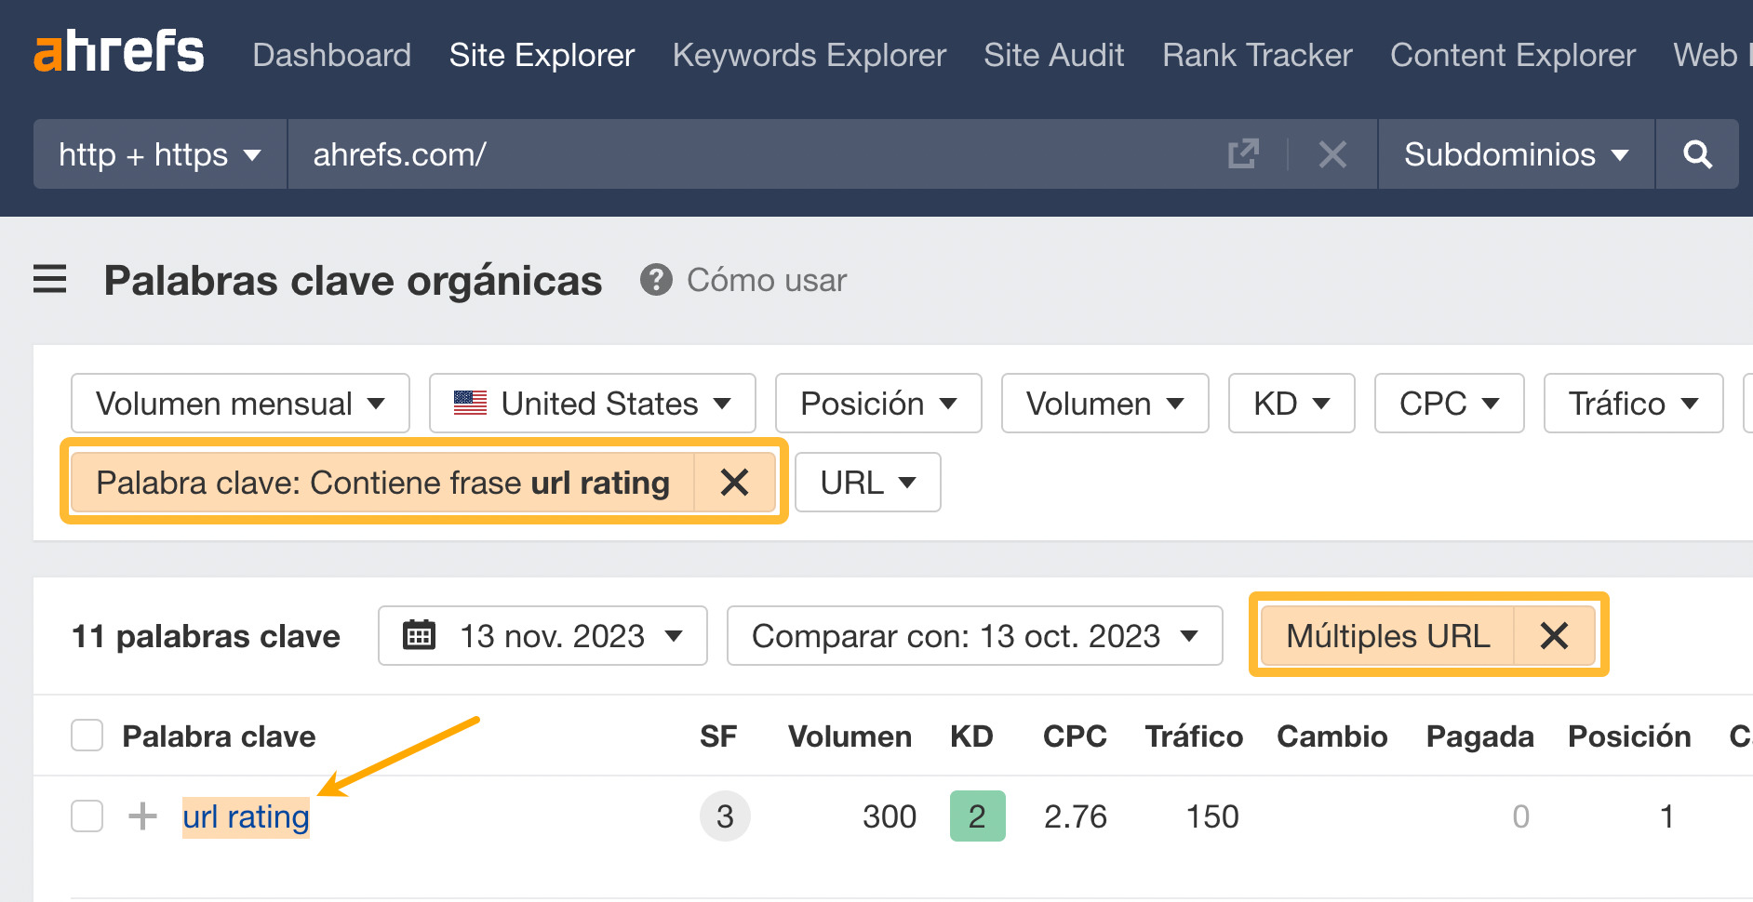
Task: Click the ahrefs.com/ URL input field
Action: (x=651, y=154)
